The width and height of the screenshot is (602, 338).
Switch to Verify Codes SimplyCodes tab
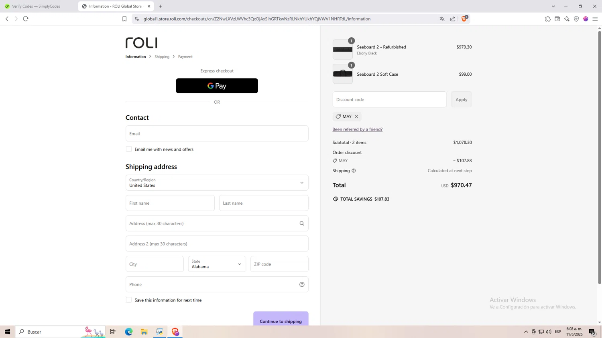click(x=36, y=6)
